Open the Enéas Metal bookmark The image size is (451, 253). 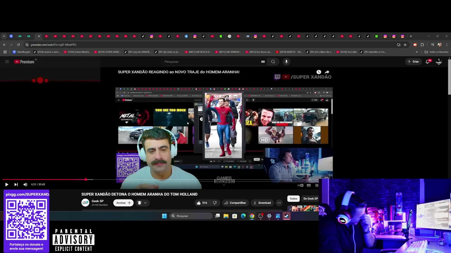point(77,52)
